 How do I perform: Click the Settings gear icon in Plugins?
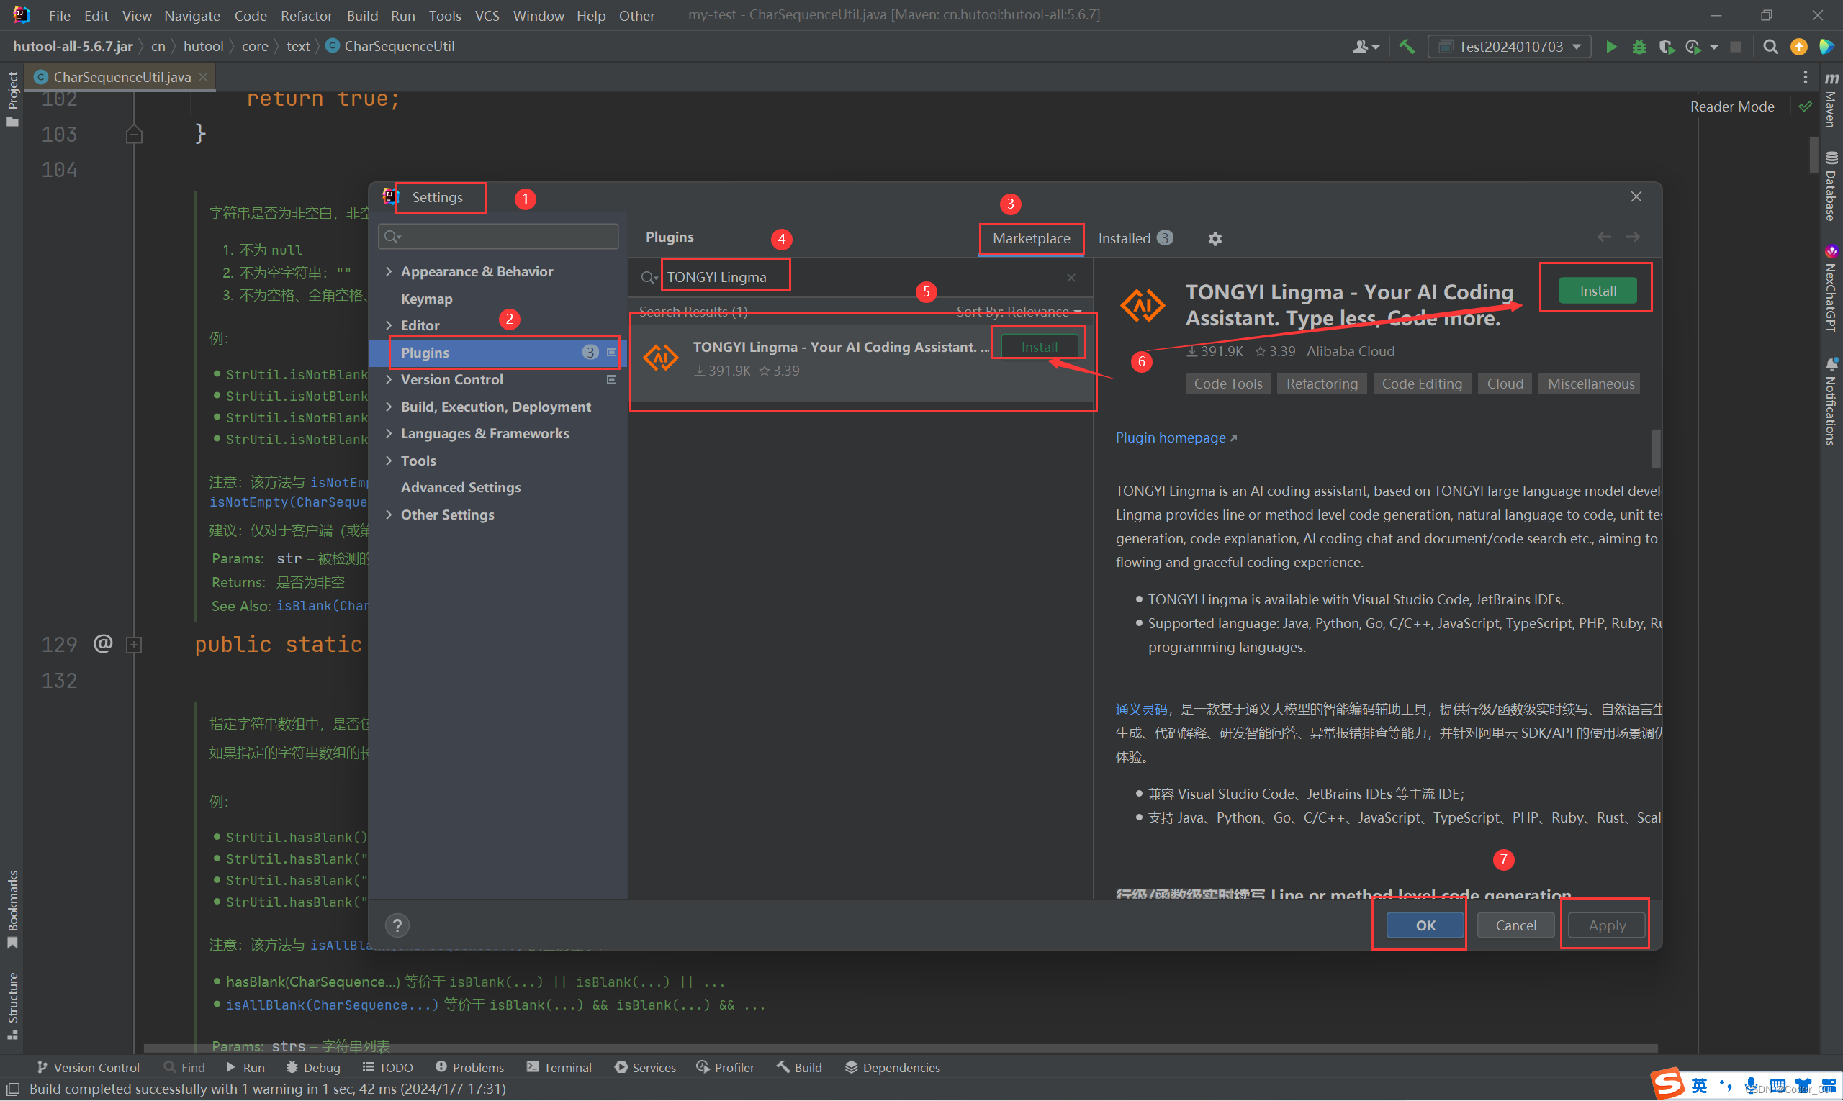point(1215,239)
